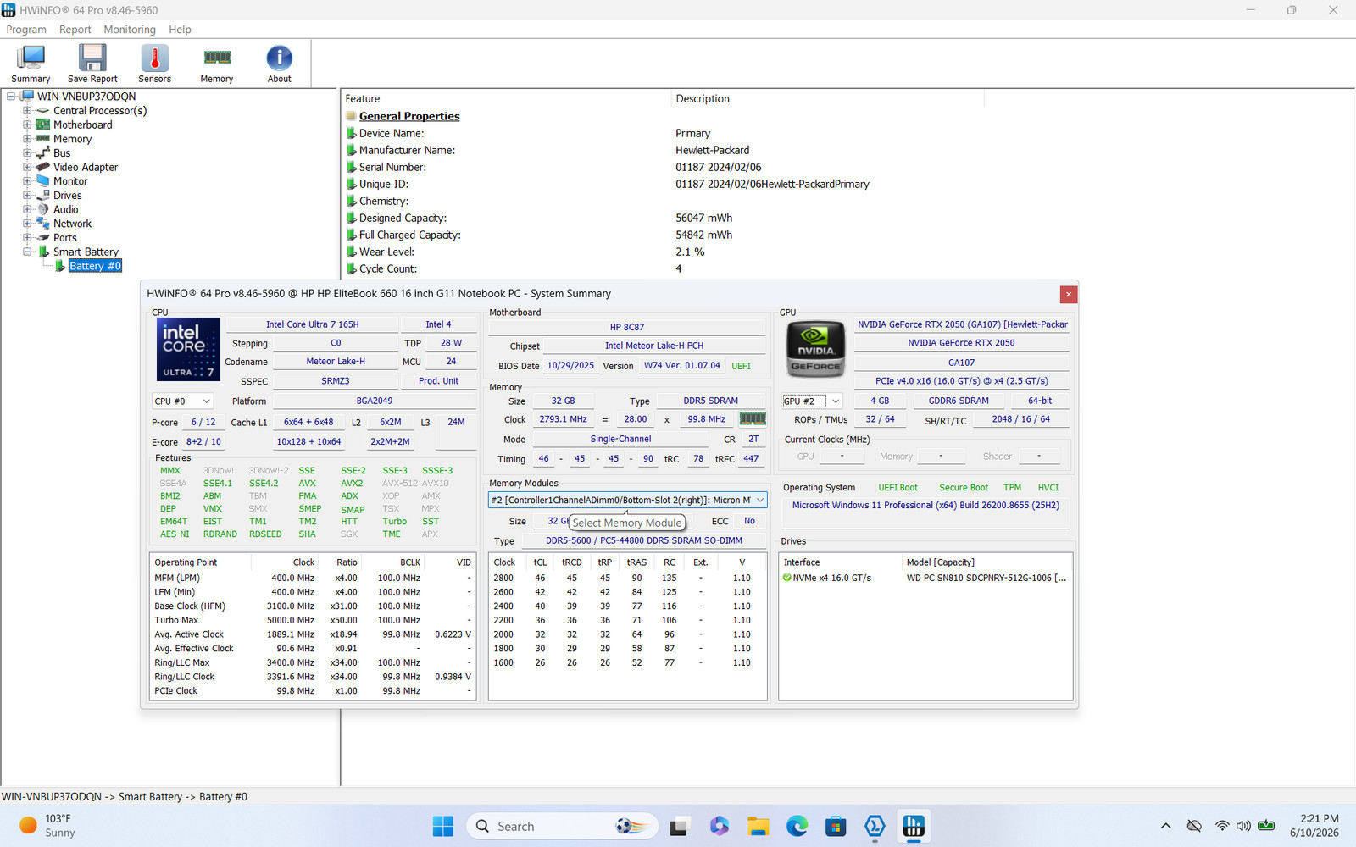
Task: Open the Memory toolbar icon
Action: click(217, 64)
